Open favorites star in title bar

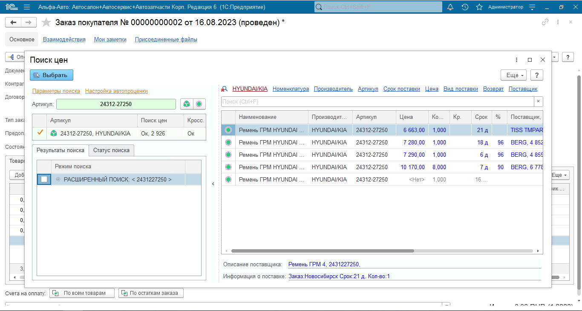pos(479,7)
